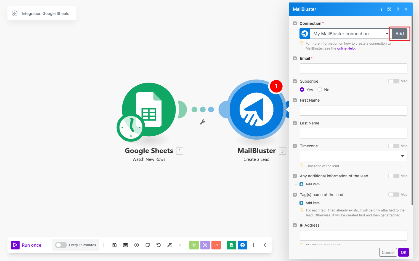419x261 pixels.
Task: Open the notes icon in toolbar
Action: [x=148, y=245]
